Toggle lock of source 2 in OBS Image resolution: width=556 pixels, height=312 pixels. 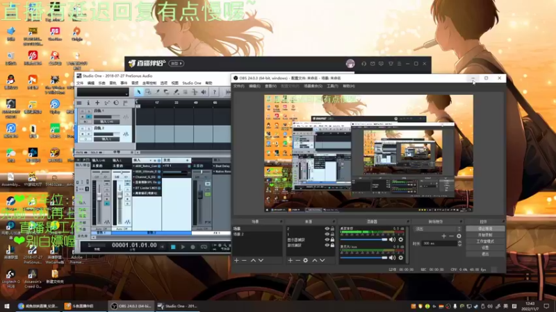pyautogui.click(x=333, y=229)
